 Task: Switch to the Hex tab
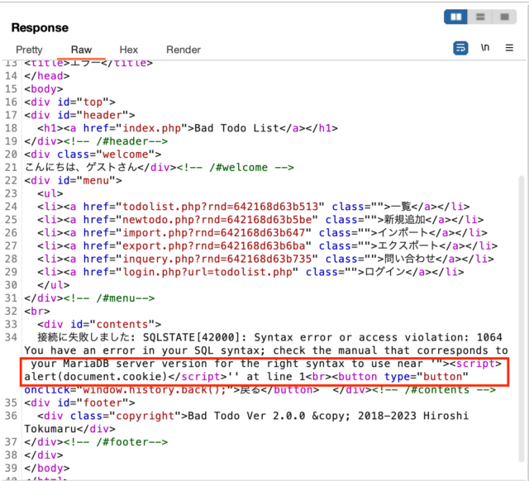tap(129, 50)
